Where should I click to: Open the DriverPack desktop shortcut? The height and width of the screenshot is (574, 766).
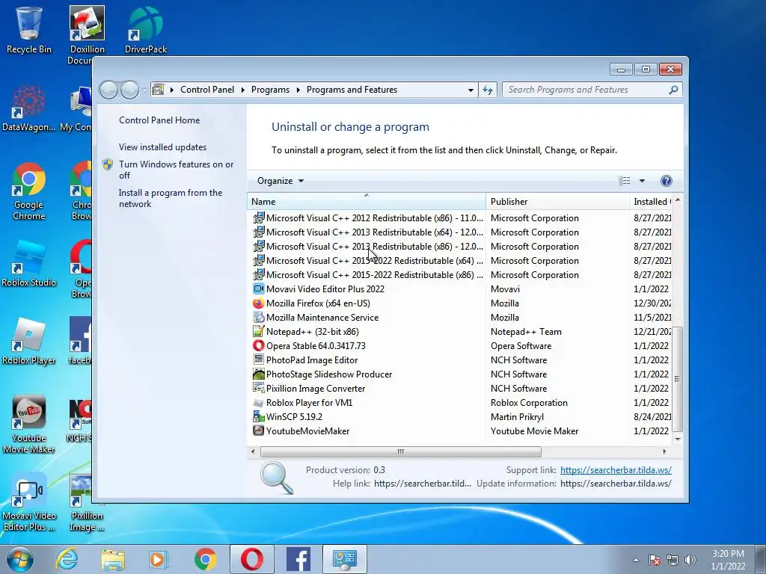[146, 28]
